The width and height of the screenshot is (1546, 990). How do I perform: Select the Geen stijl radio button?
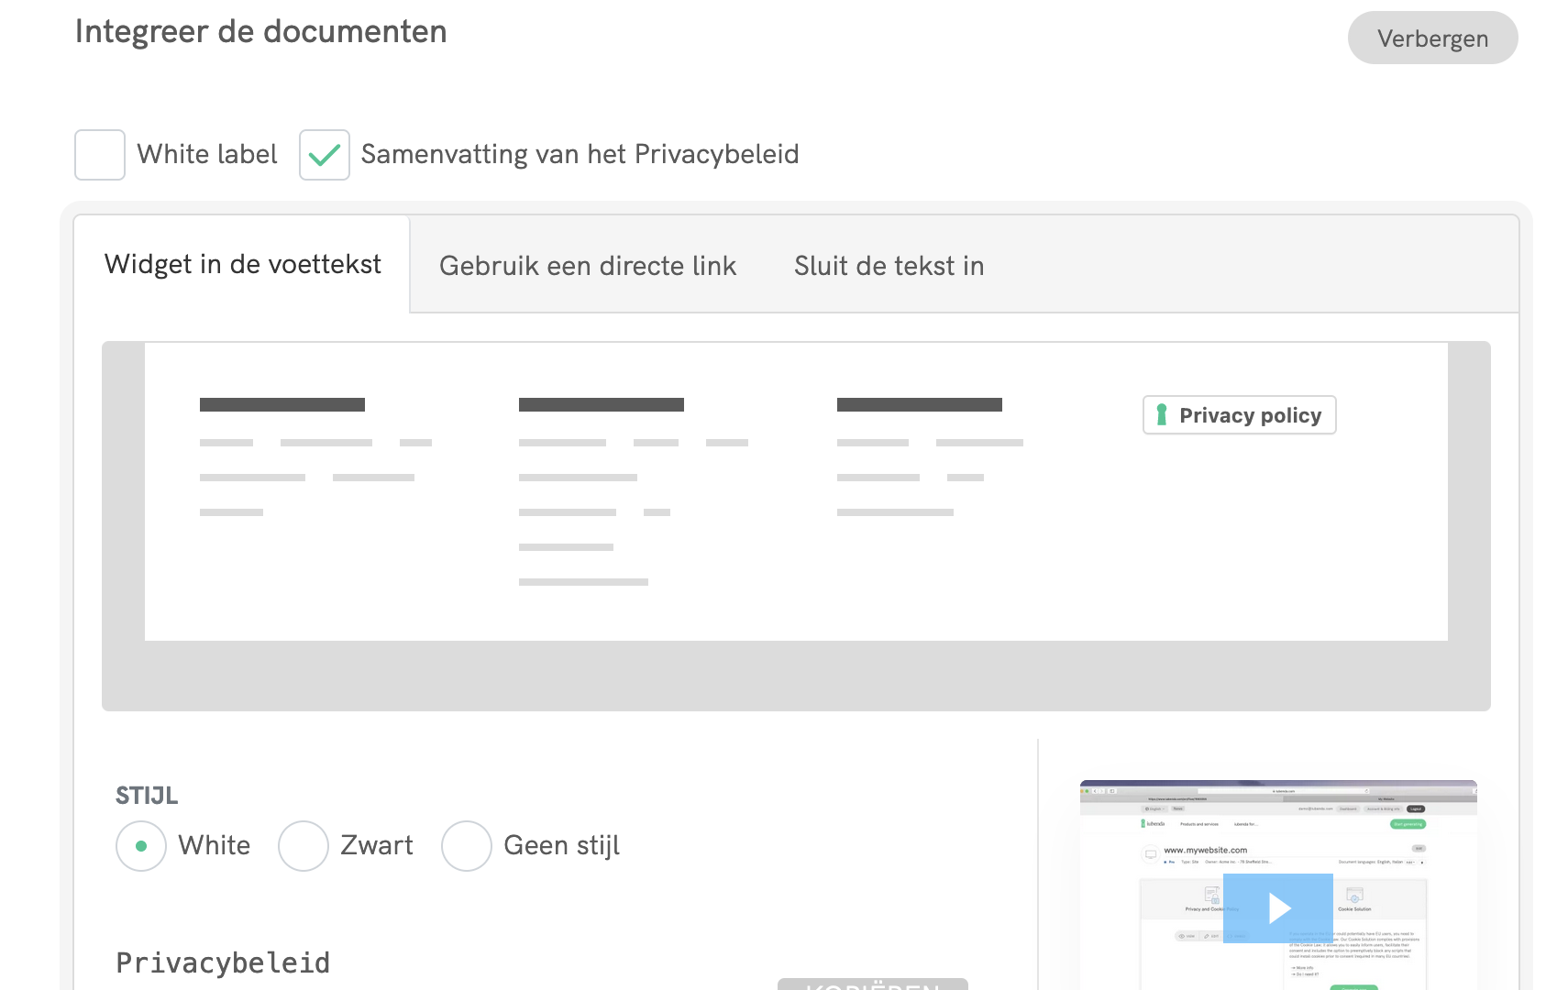[x=467, y=846]
